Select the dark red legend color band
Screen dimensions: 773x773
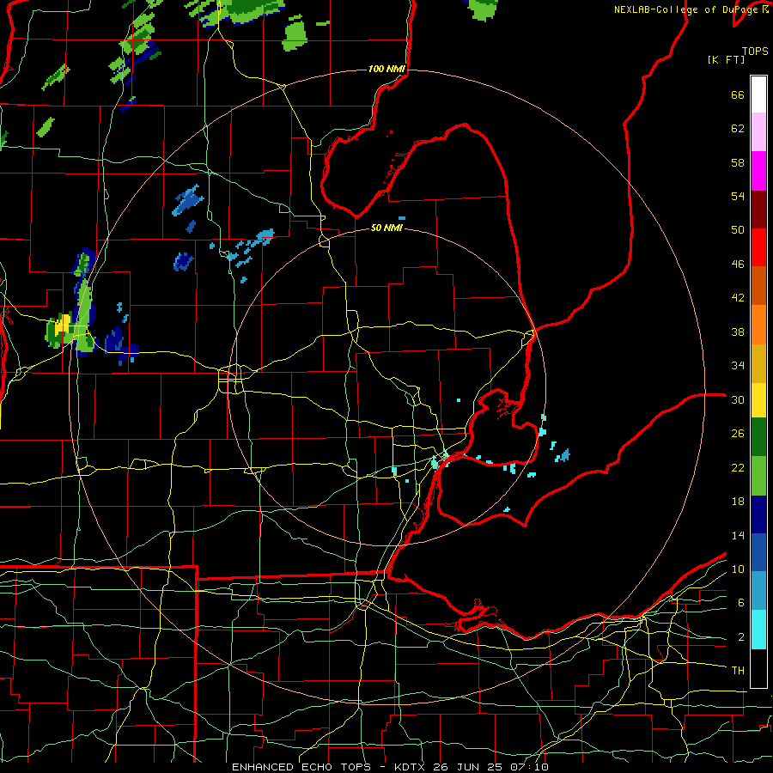point(758,210)
